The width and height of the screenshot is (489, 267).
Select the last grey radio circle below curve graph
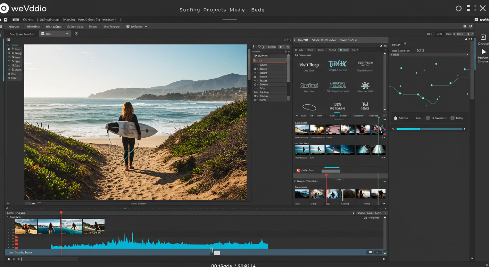[x=453, y=118]
